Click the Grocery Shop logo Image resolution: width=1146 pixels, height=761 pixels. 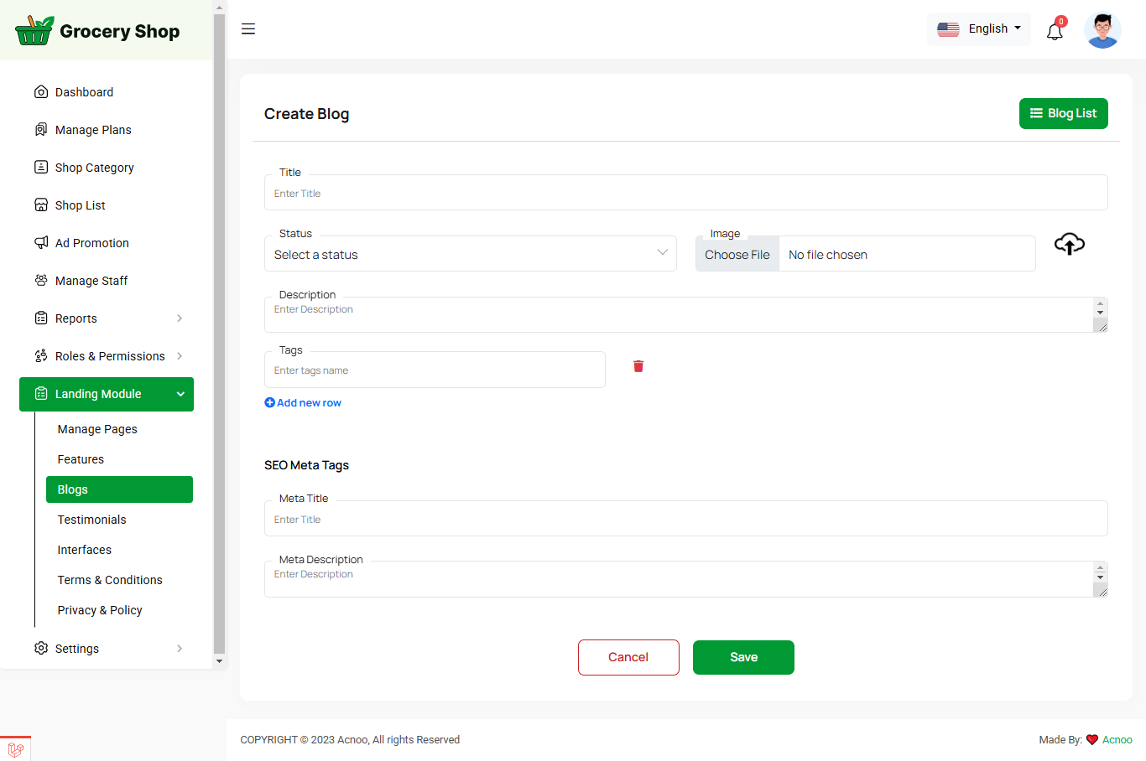click(98, 31)
